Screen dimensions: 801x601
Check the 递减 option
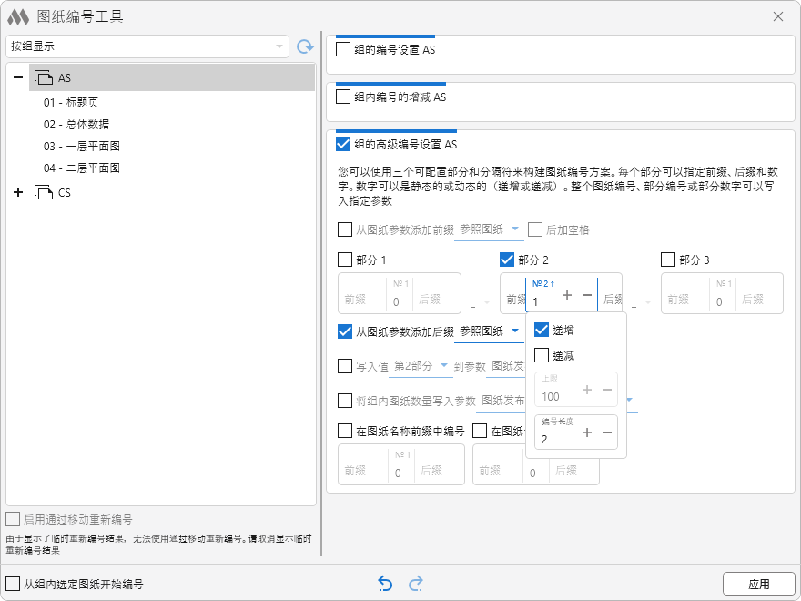(542, 355)
